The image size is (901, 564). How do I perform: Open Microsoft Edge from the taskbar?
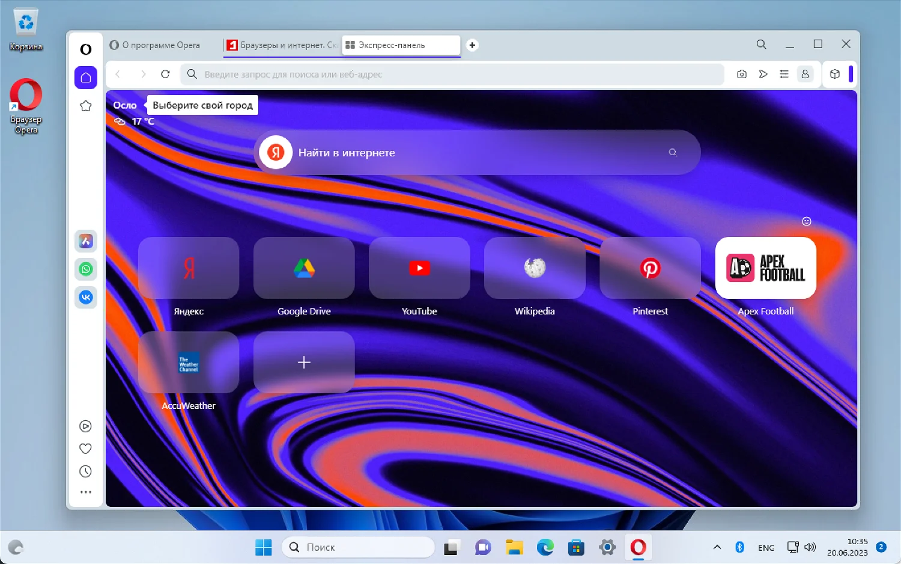click(545, 547)
